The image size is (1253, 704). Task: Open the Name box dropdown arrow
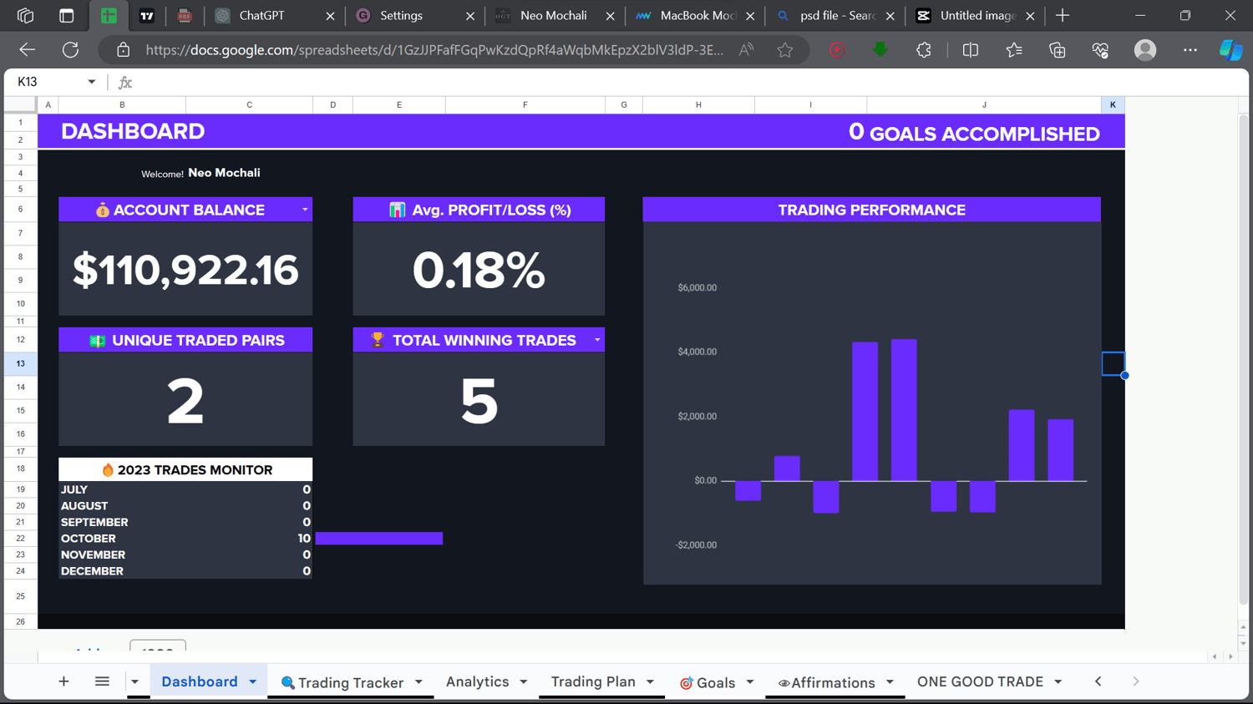pyautogui.click(x=91, y=82)
